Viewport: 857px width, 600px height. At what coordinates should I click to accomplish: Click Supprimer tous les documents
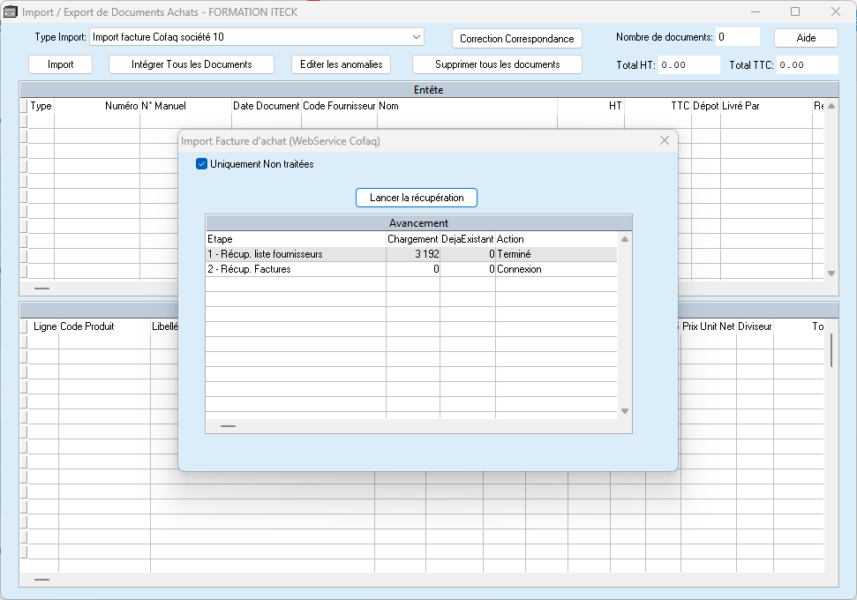click(x=498, y=64)
